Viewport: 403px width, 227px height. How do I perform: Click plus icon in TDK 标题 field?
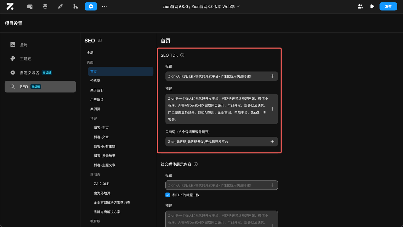coord(272,76)
